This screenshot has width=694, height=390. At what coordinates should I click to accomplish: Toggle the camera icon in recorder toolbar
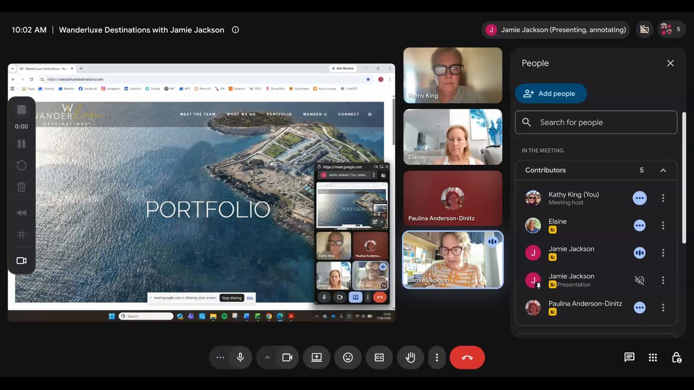pos(22,261)
